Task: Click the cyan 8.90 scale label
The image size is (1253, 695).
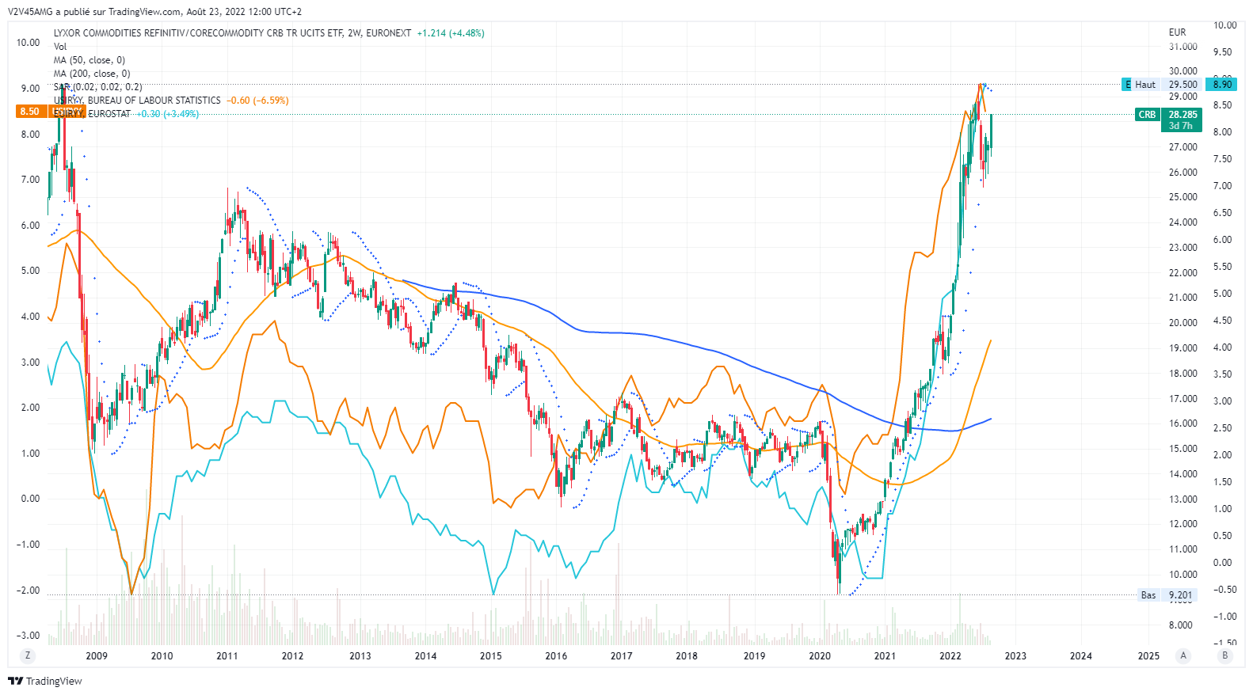Action: [x=1222, y=85]
